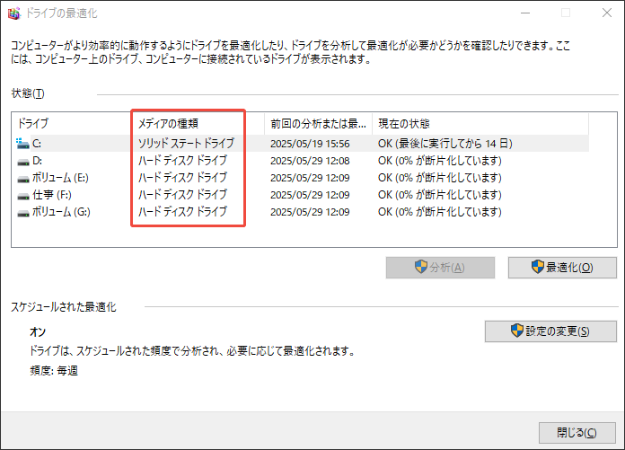The width and height of the screenshot is (625, 450).
Task: Click the ボリューム (E:) drive icon
Action: (x=23, y=179)
